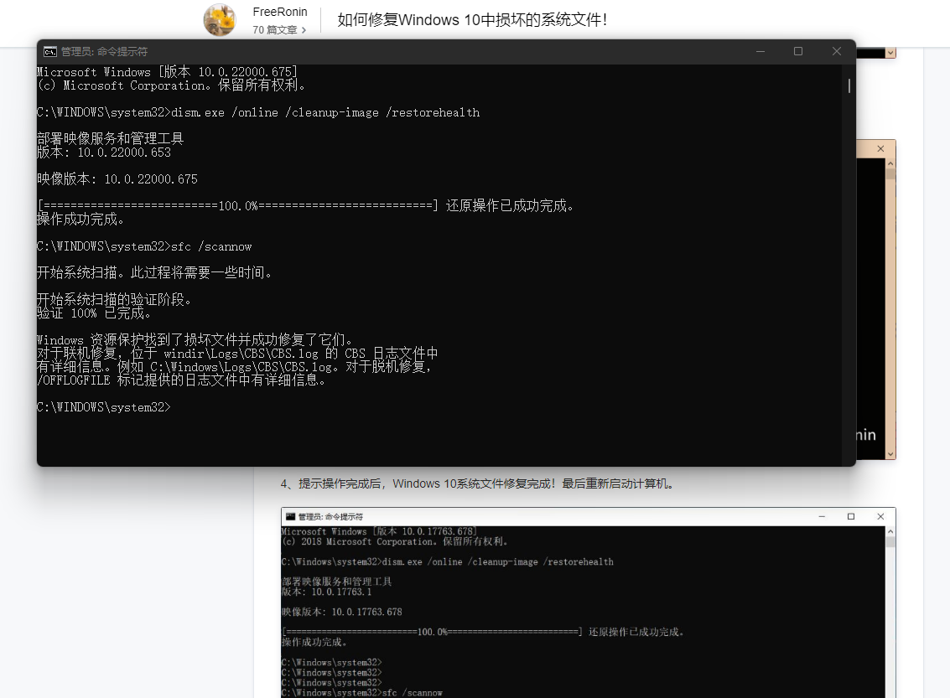Click the up arrow of the background image's scrollbar
Viewport: 950px width, 698px height.
pyautogui.click(x=890, y=163)
